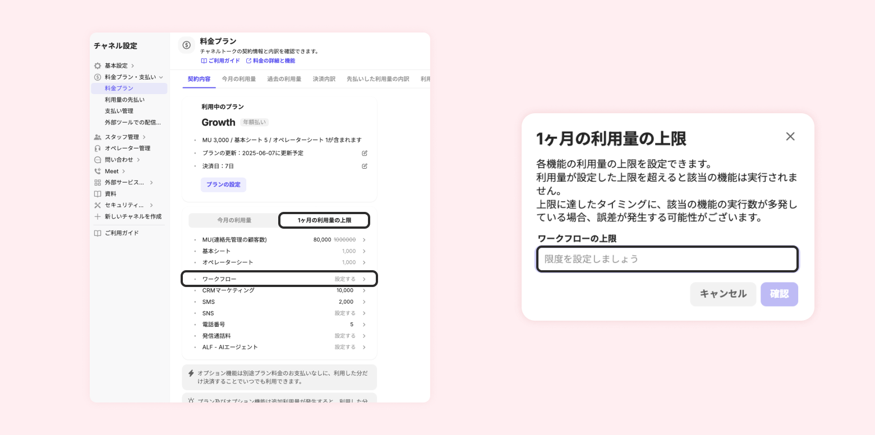Screen dimensions: 875x435
Task: Open the SNS row chevron
Action: pyautogui.click(x=364, y=313)
